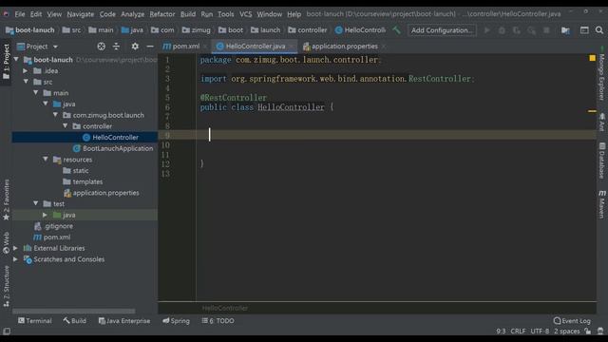The height and width of the screenshot is (342, 608).
Task: Collapse the resources folder node
Action: 46,160
